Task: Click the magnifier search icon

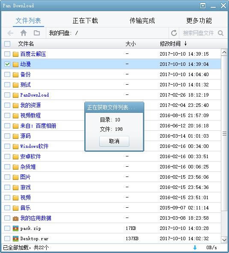Action: (220, 33)
